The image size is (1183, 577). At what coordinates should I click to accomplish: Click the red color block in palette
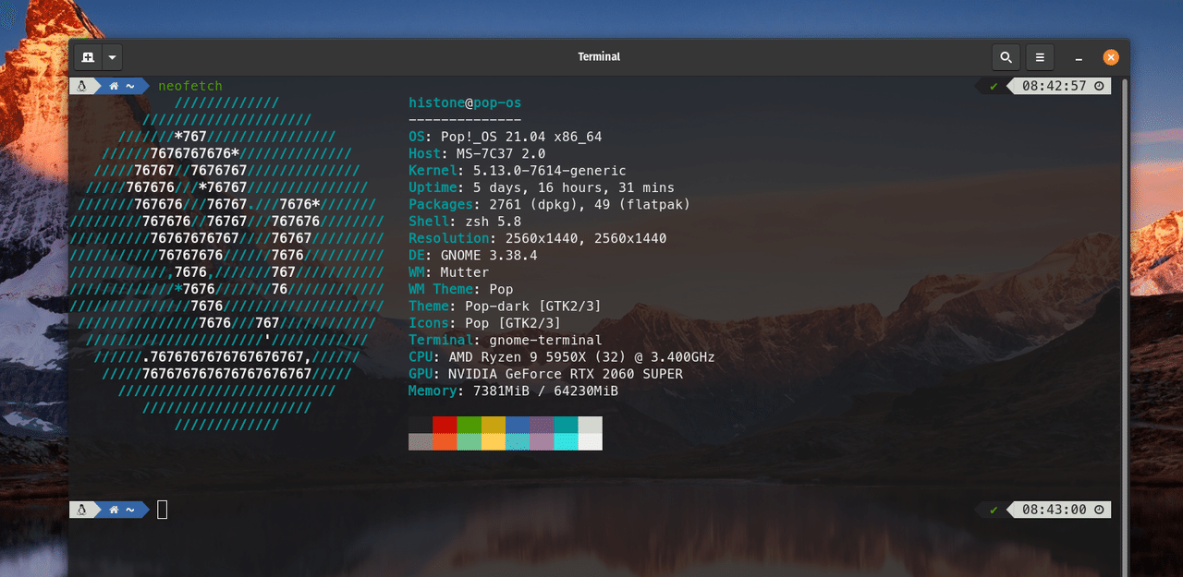click(445, 425)
